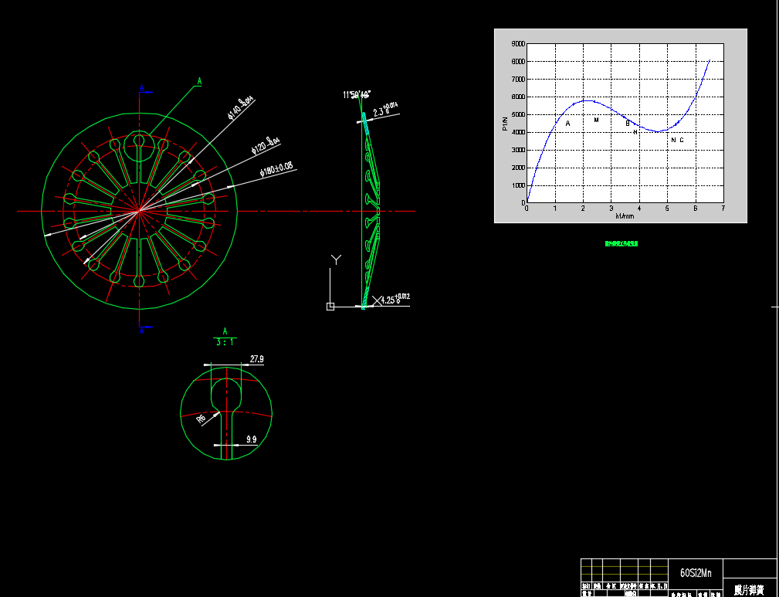Click the green detail callout letter A
The width and height of the screenshot is (779, 597).
pos(199,81)
